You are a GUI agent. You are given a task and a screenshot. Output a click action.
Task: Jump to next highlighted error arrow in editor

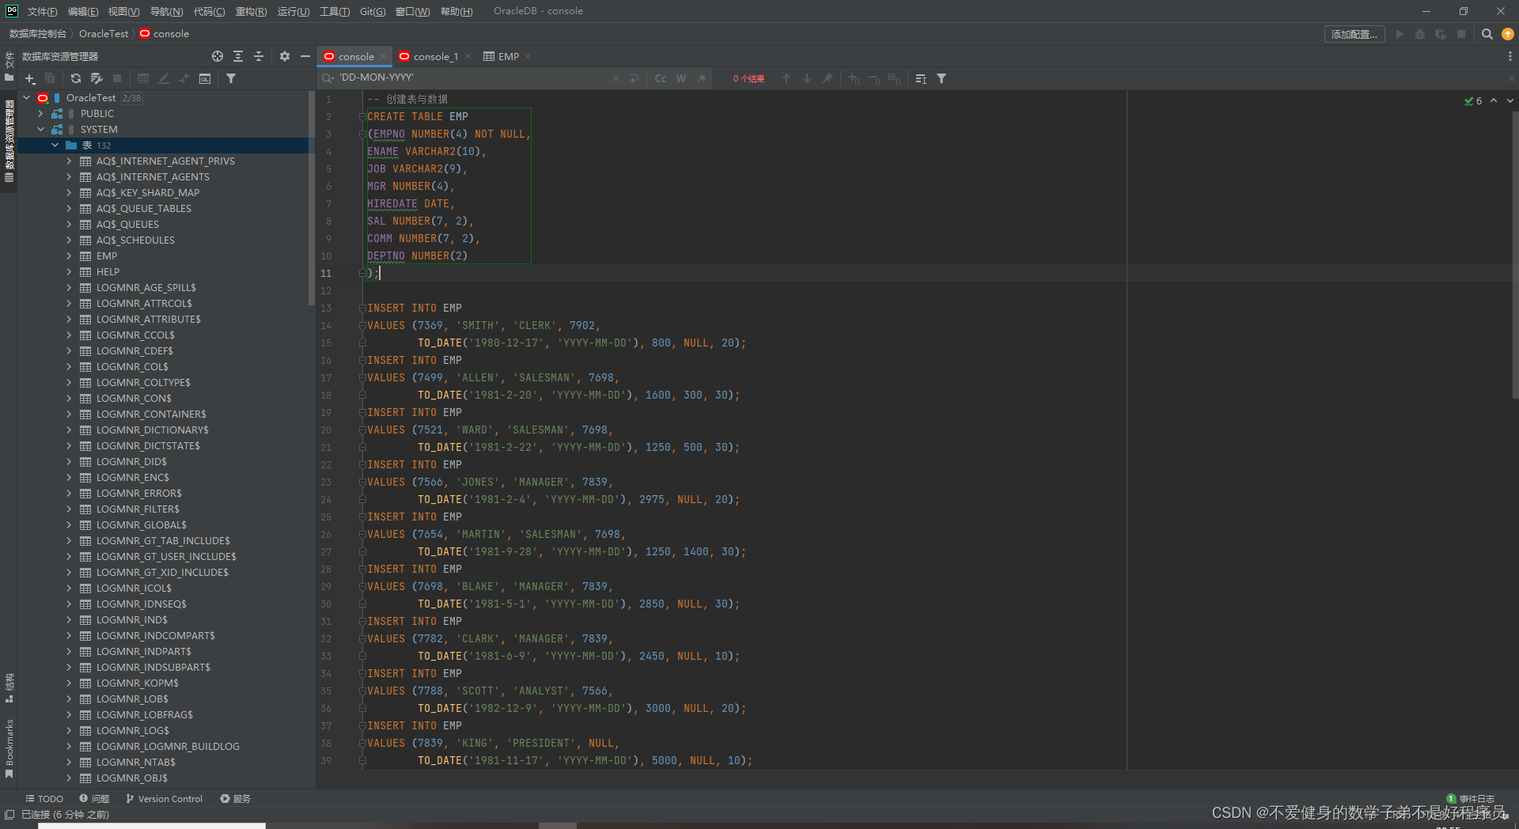pyautogui.click(x=1510, y=100)
